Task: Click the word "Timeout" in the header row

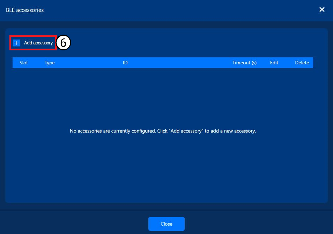Action: click(x=241, y=63)
